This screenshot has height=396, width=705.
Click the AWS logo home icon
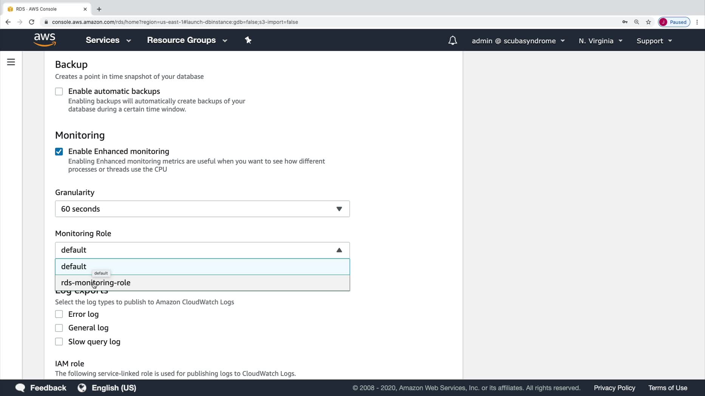[x=45, y=40]
